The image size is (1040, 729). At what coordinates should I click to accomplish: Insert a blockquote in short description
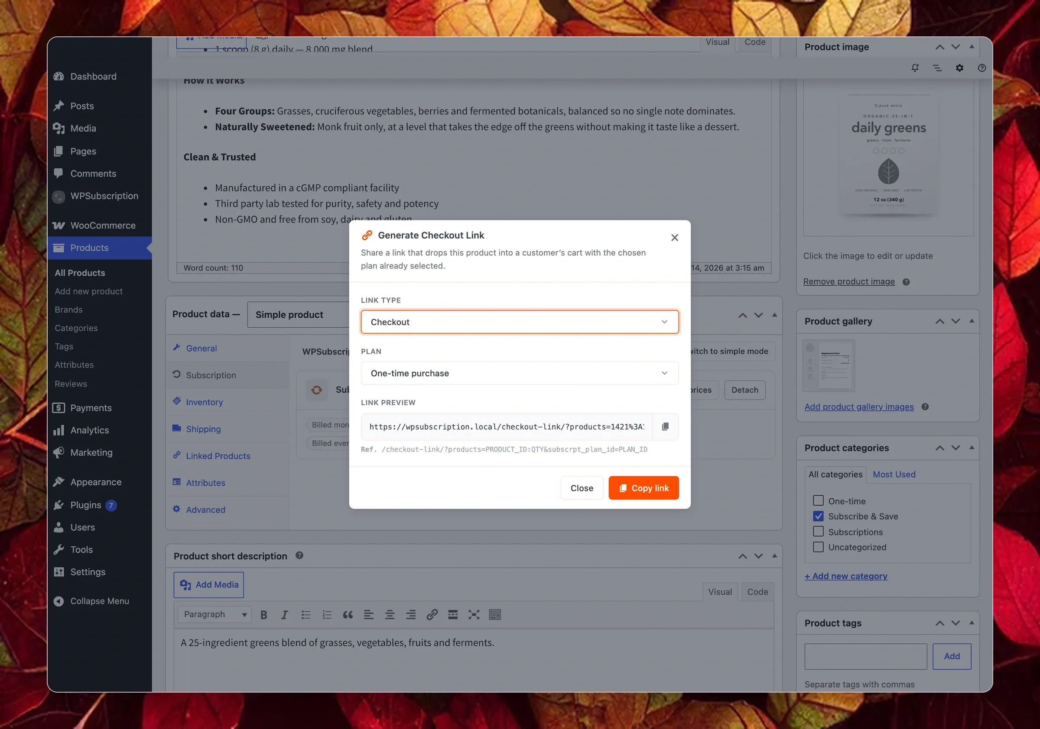pyautogui.click(x=348, y=615)
